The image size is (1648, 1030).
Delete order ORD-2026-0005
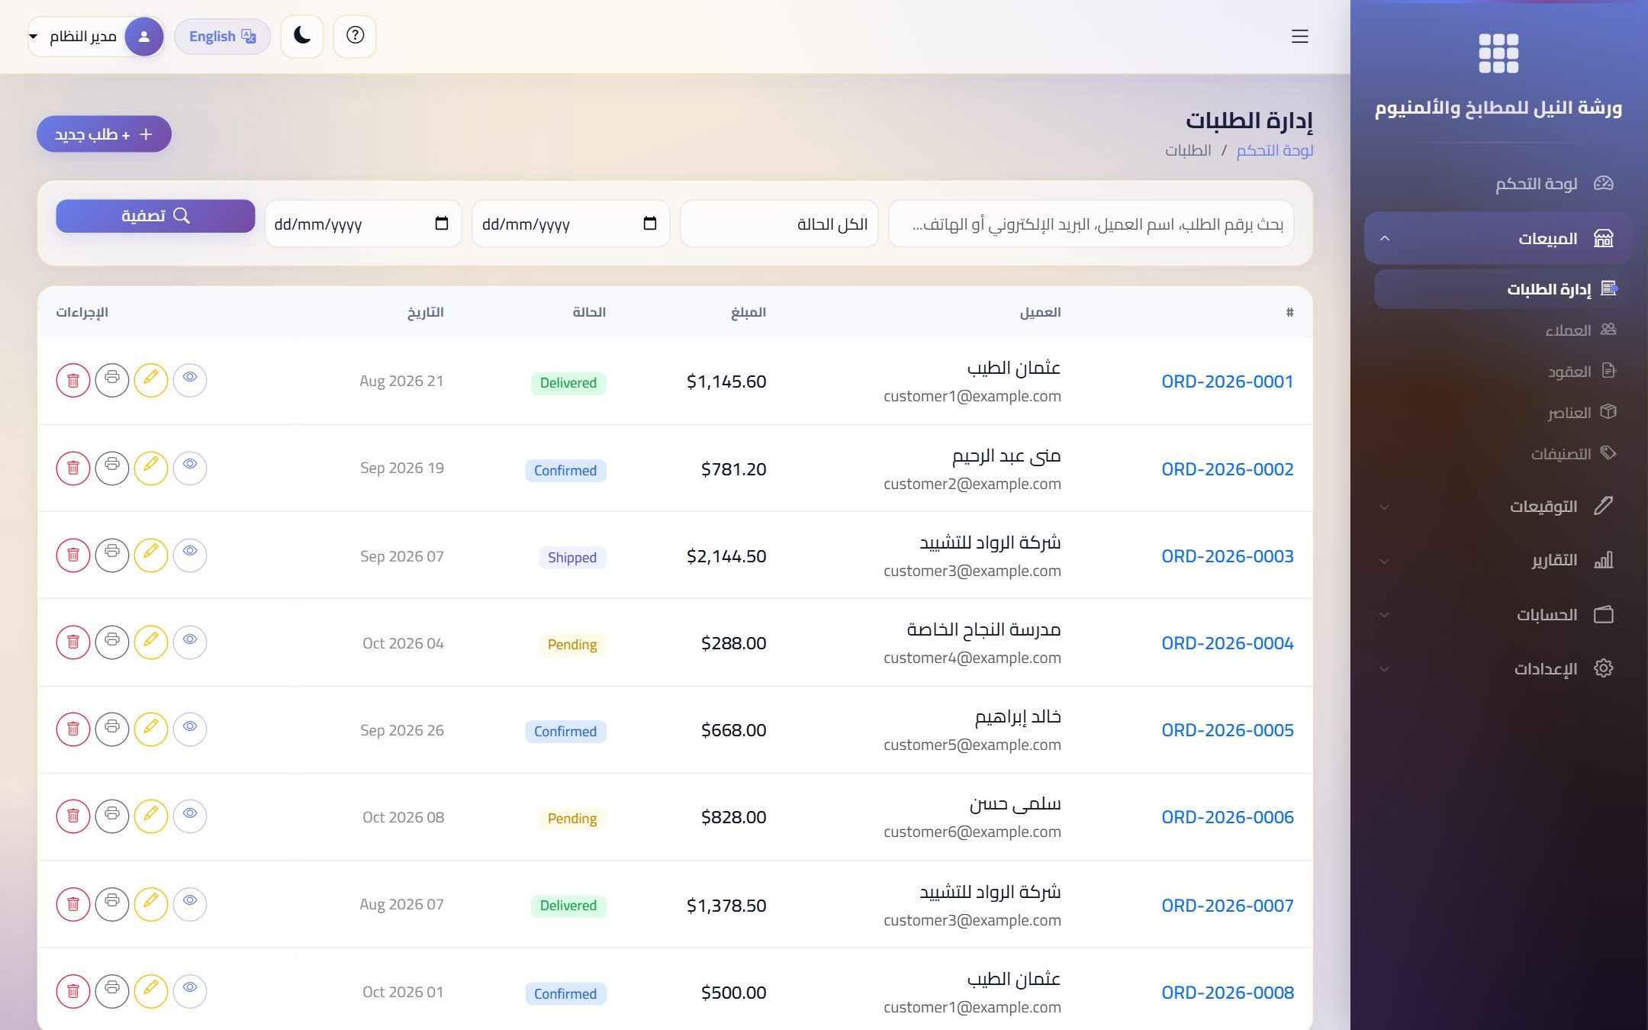73,729
